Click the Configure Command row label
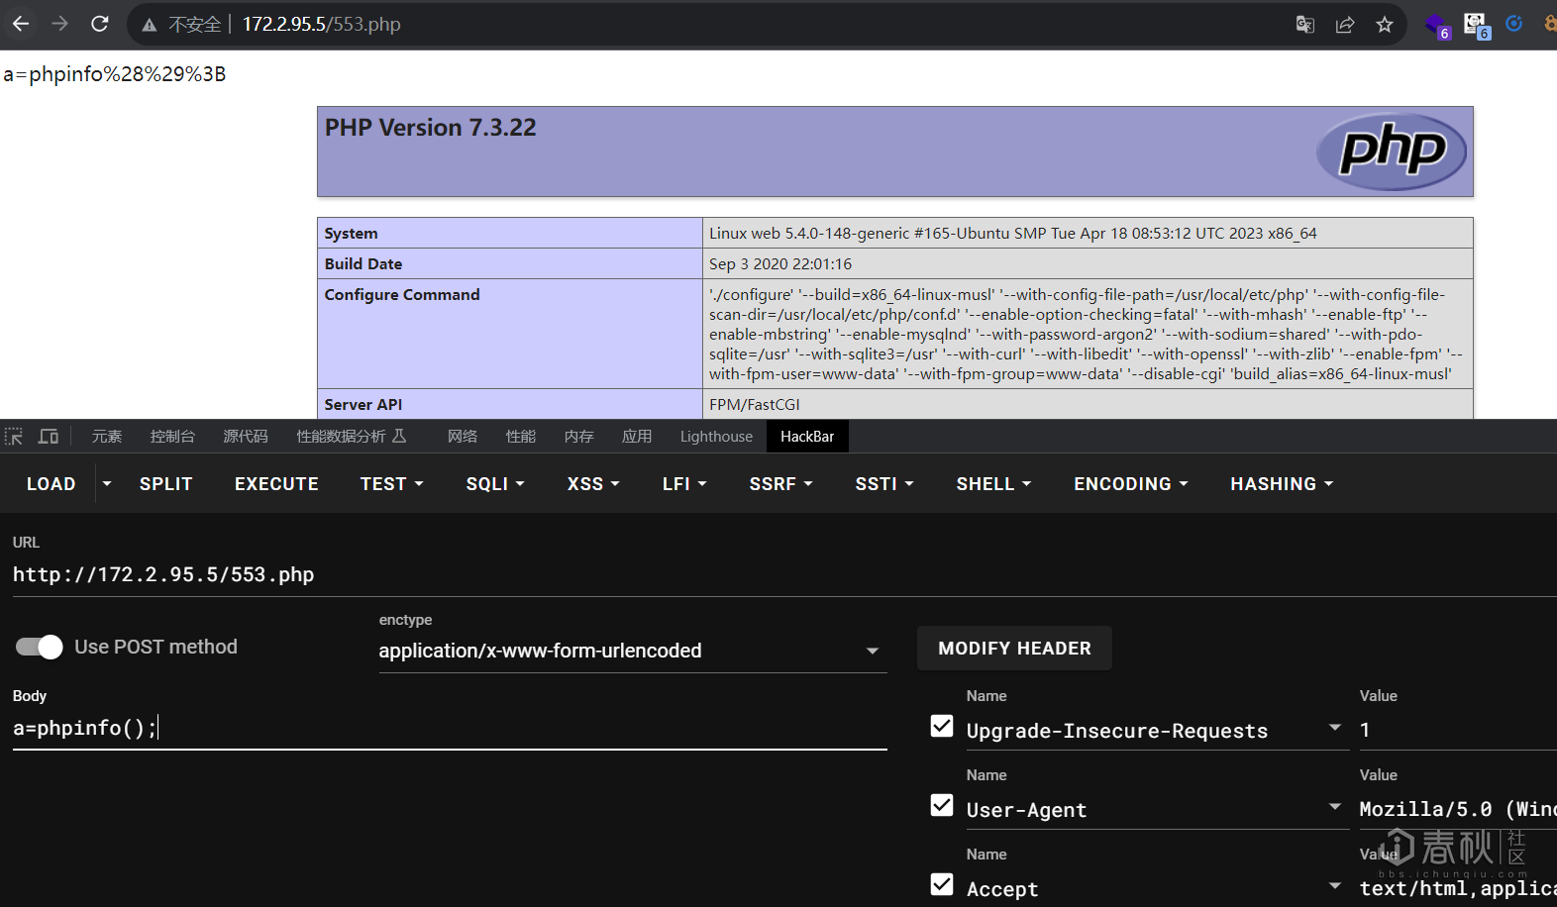The width and height of the screenshot is (1557, 907). (402, 295)
